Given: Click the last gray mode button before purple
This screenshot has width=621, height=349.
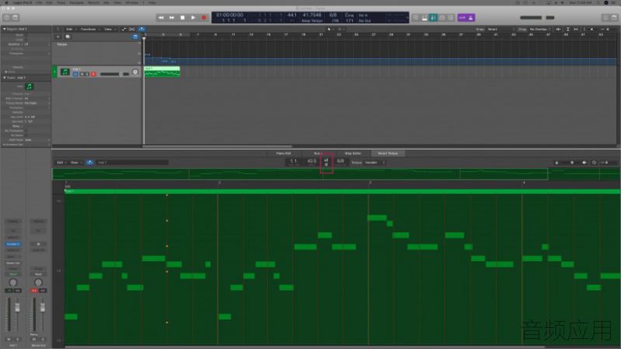Looking at the screenshot, I should tap(451, 18).
